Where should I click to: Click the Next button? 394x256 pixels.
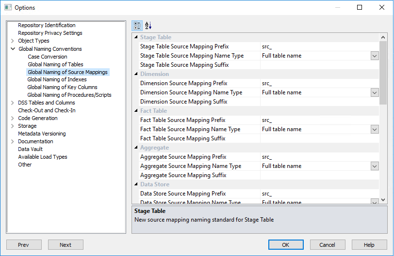(66, 245)
